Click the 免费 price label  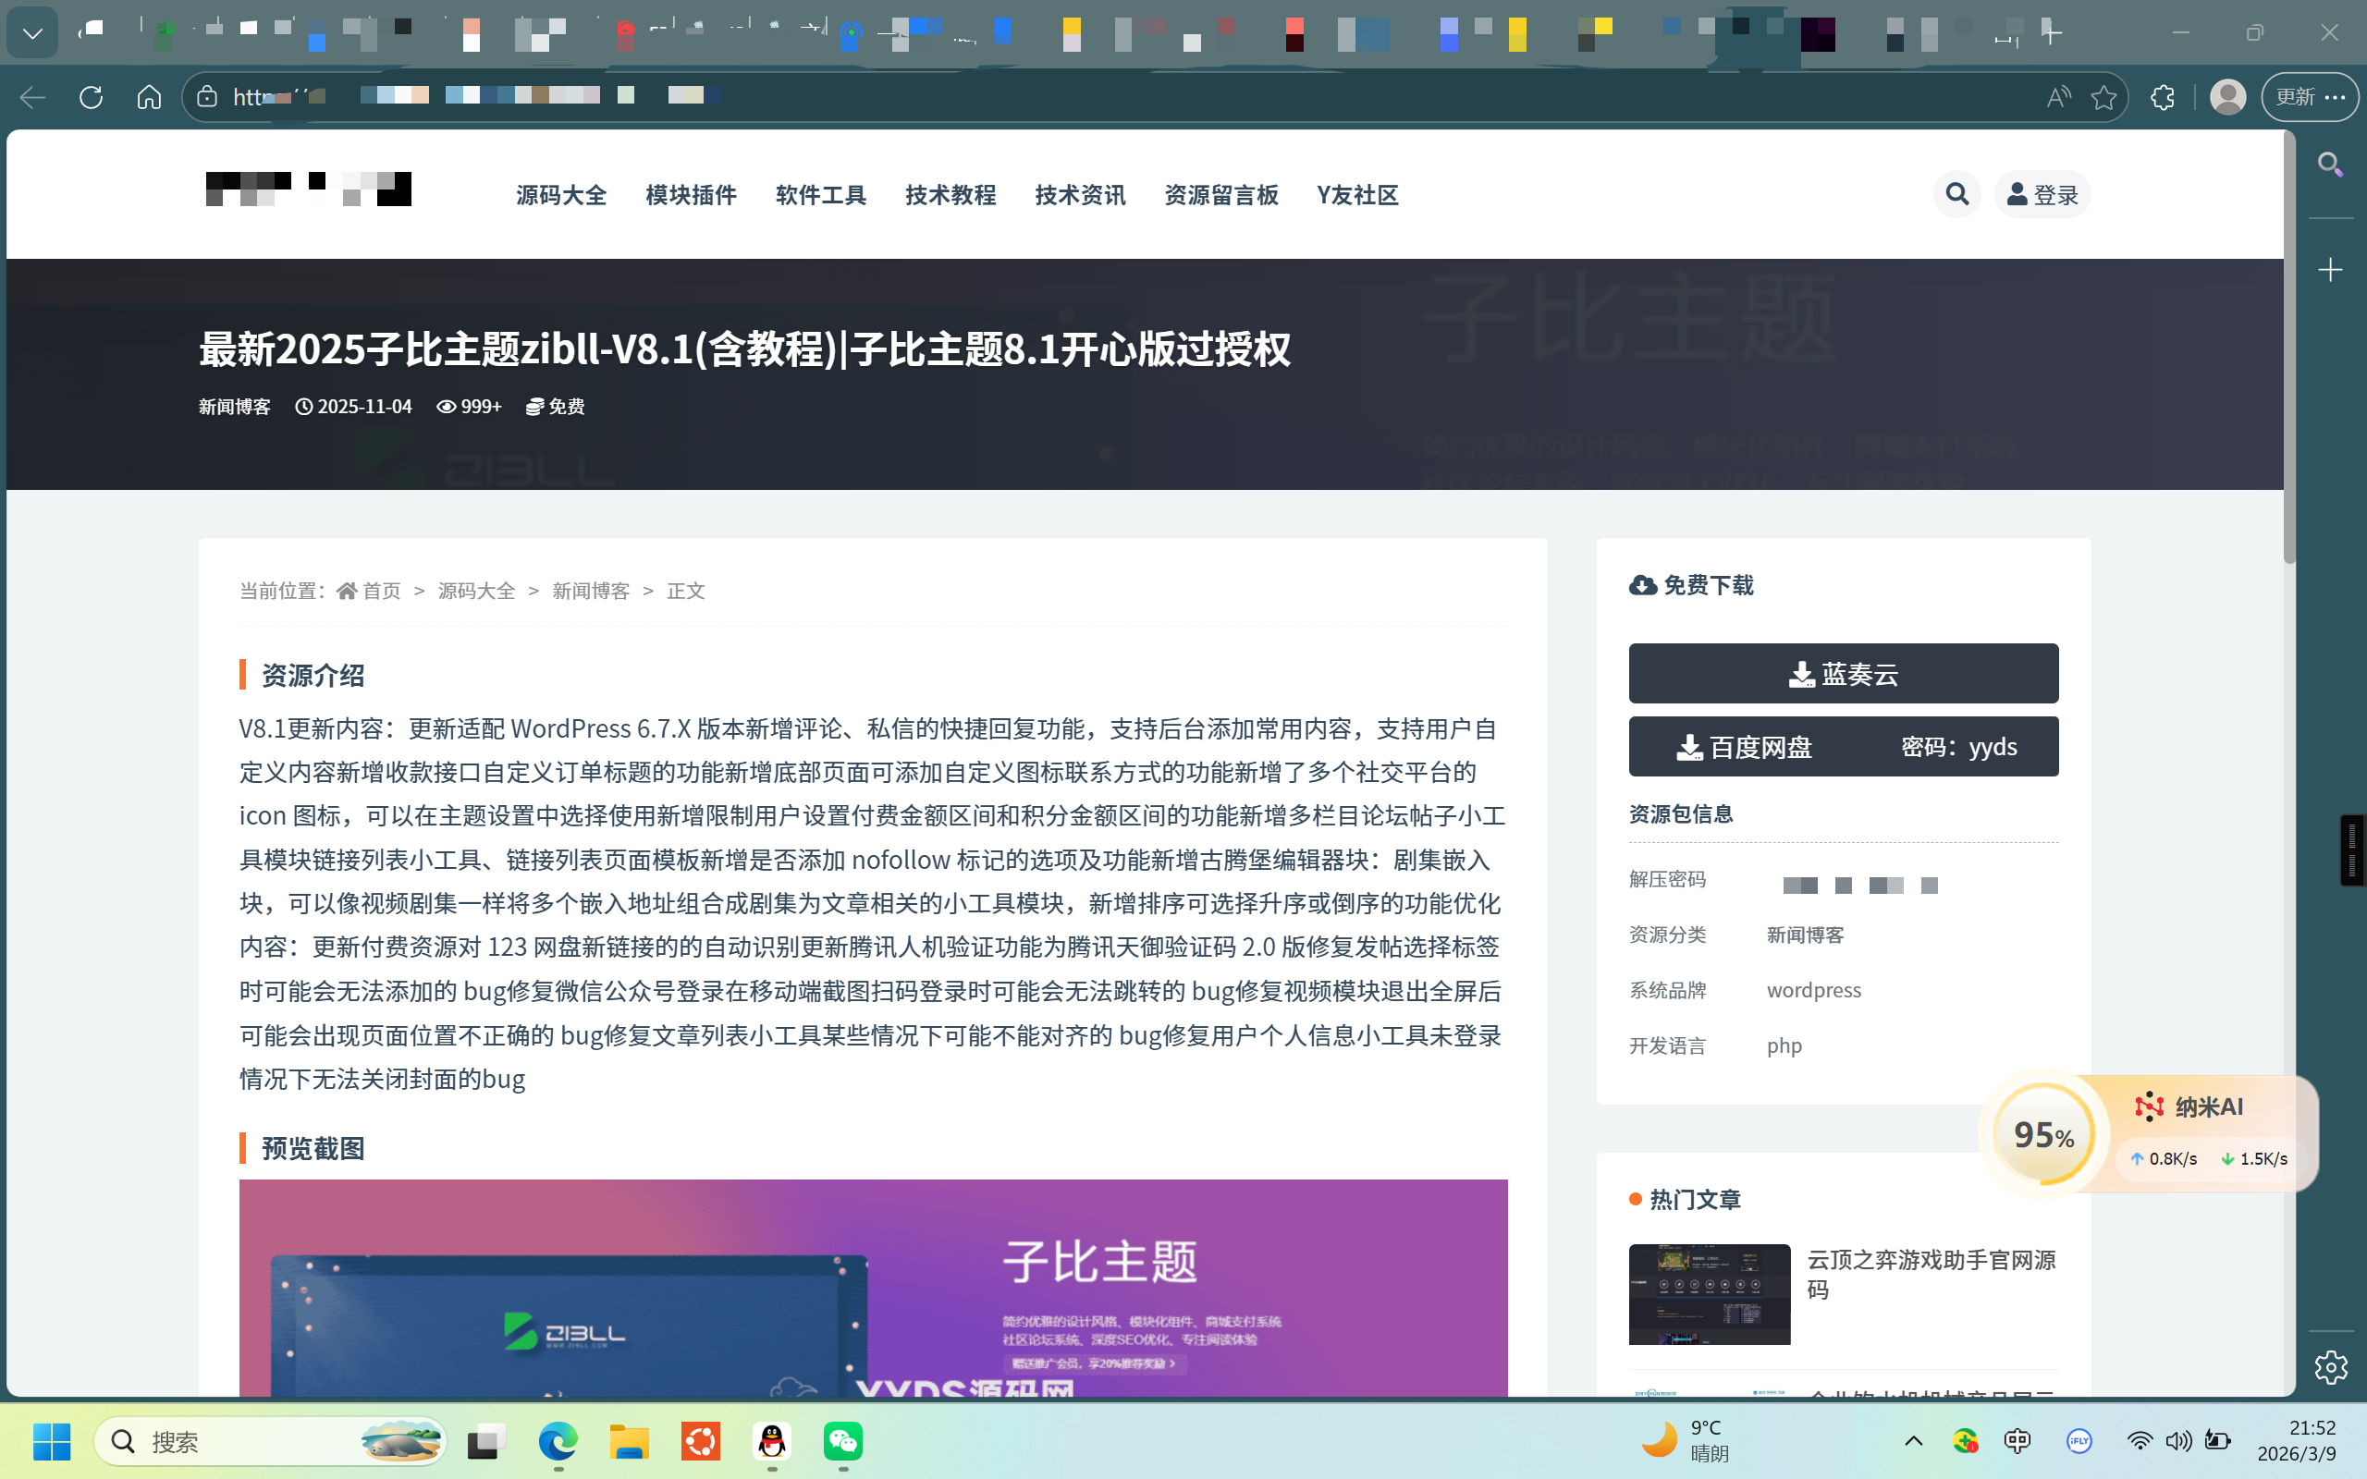point(556,406)
